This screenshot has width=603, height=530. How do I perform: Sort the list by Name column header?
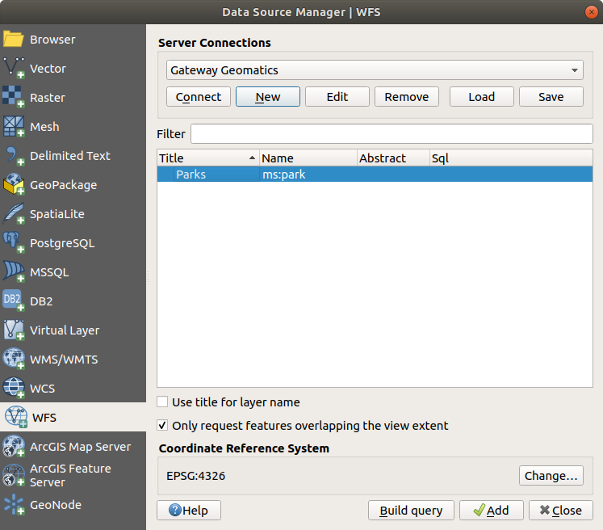pyautogui.click(x=307, y=158)
